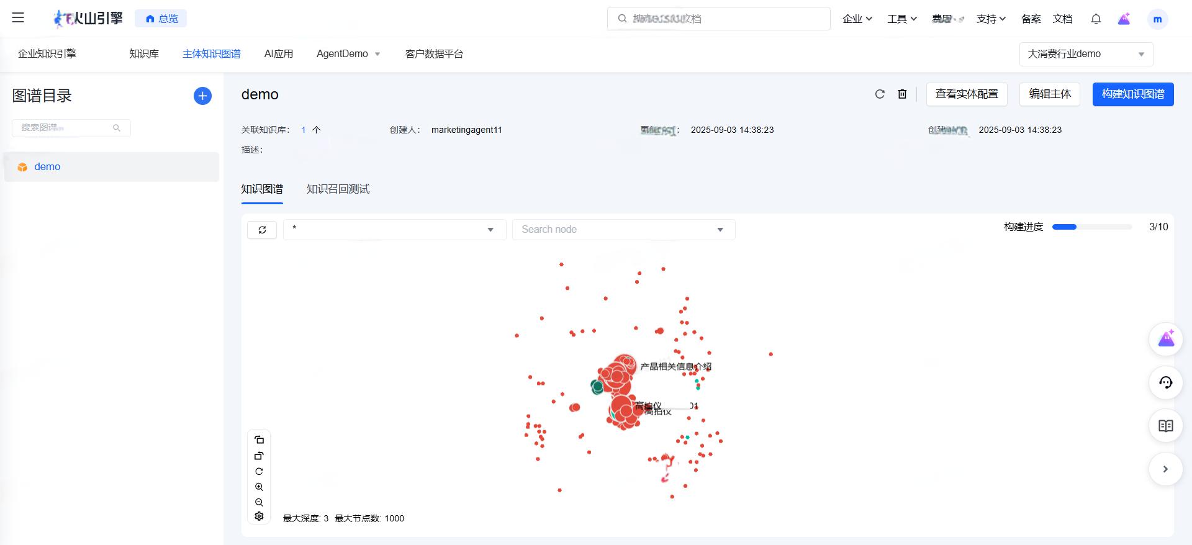
Task: Expand the AgentDemo dropdown
Action: point(348,54)
